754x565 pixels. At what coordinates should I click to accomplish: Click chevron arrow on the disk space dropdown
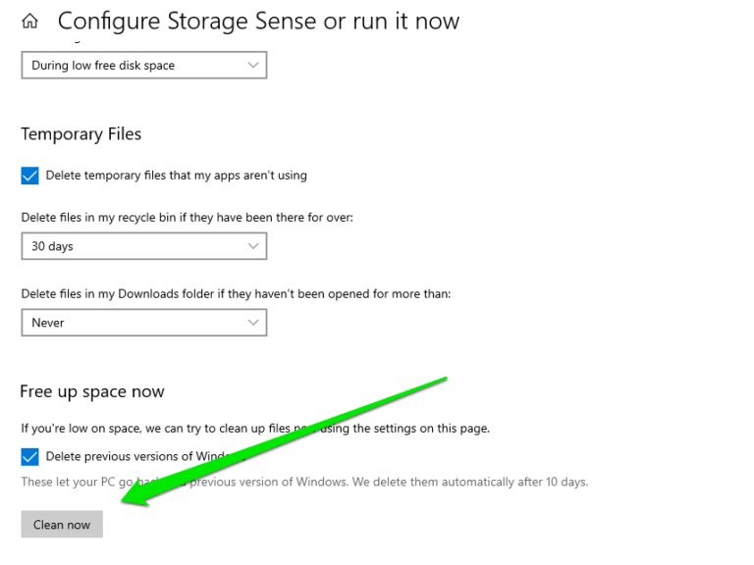point(253,66)
